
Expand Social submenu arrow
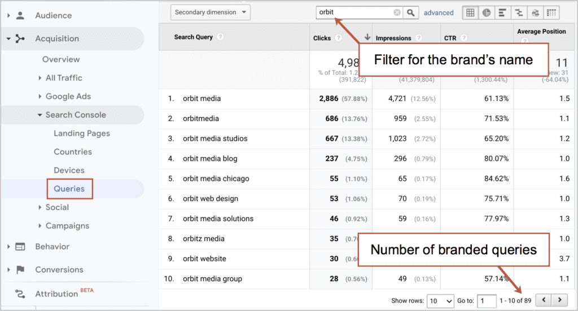click(x=40, y=207)
